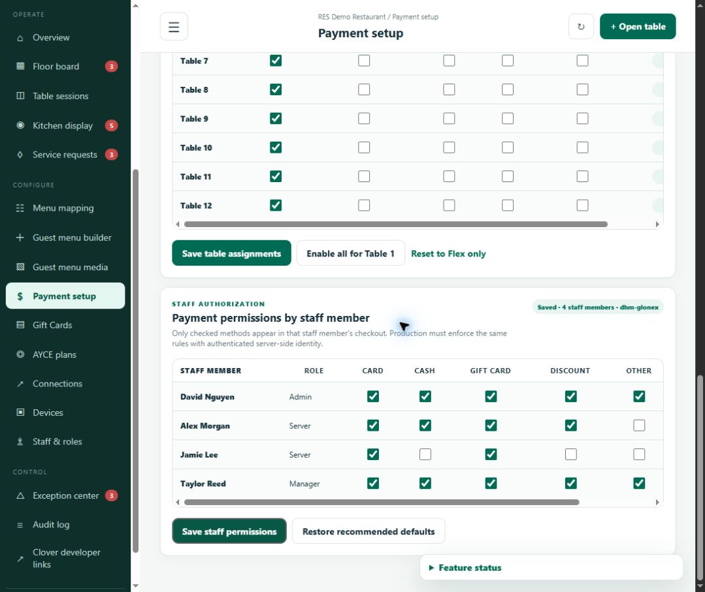Image resolution: width=705 pixels, height=592 pixels.
Task: Click the left arrow of staff permissions scrollbar
Action: click(x=178, y=502)
